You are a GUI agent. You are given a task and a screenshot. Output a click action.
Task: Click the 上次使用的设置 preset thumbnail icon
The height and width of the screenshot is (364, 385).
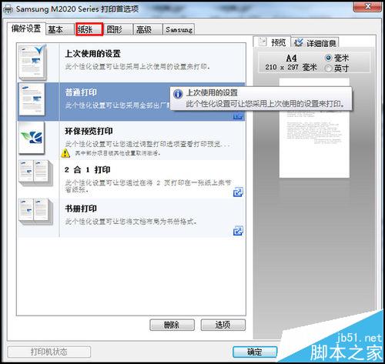click(32, 62)
